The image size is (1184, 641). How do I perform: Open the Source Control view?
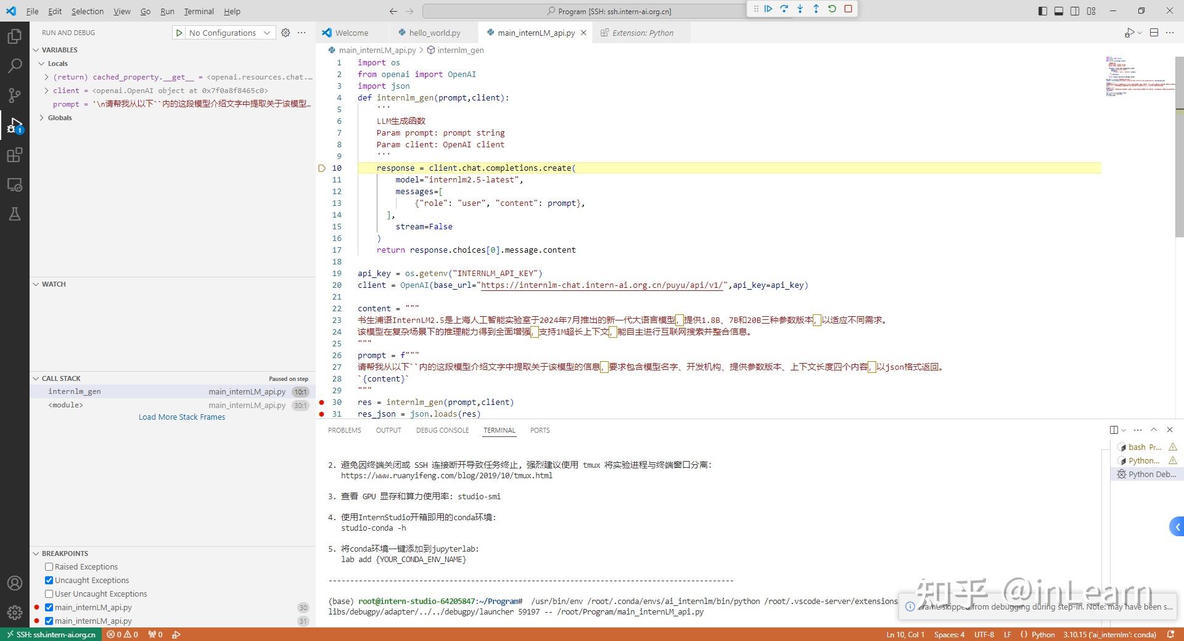point(14,95)
